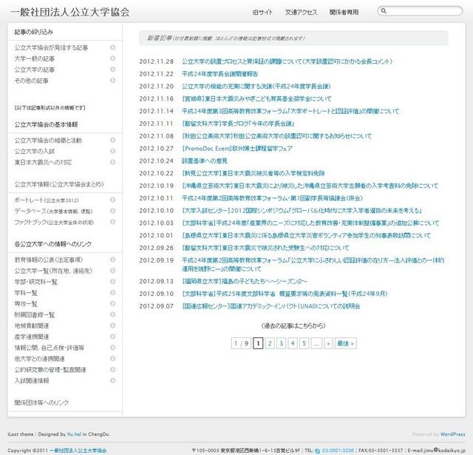Go to page 5 in pagination
The image size is (473, 455).
coord(304,343)
